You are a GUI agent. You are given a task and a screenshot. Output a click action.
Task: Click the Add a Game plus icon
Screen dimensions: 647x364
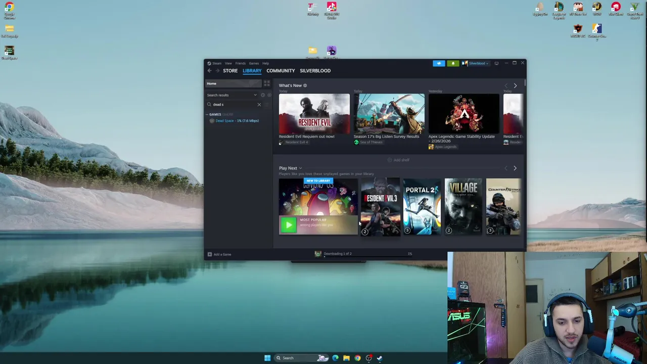210,254
